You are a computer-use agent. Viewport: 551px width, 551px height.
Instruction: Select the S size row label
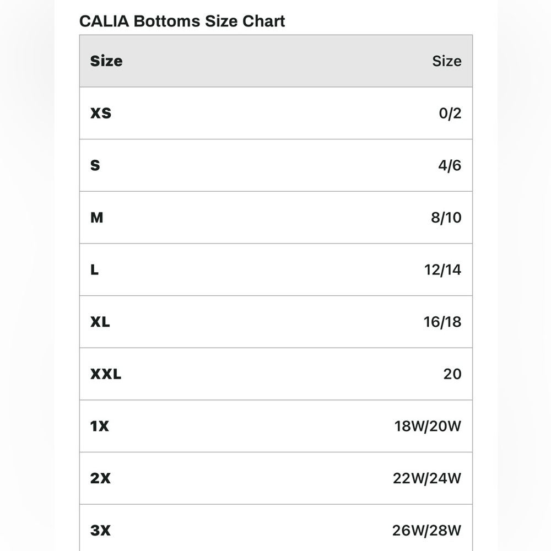(x=95, y=165)
